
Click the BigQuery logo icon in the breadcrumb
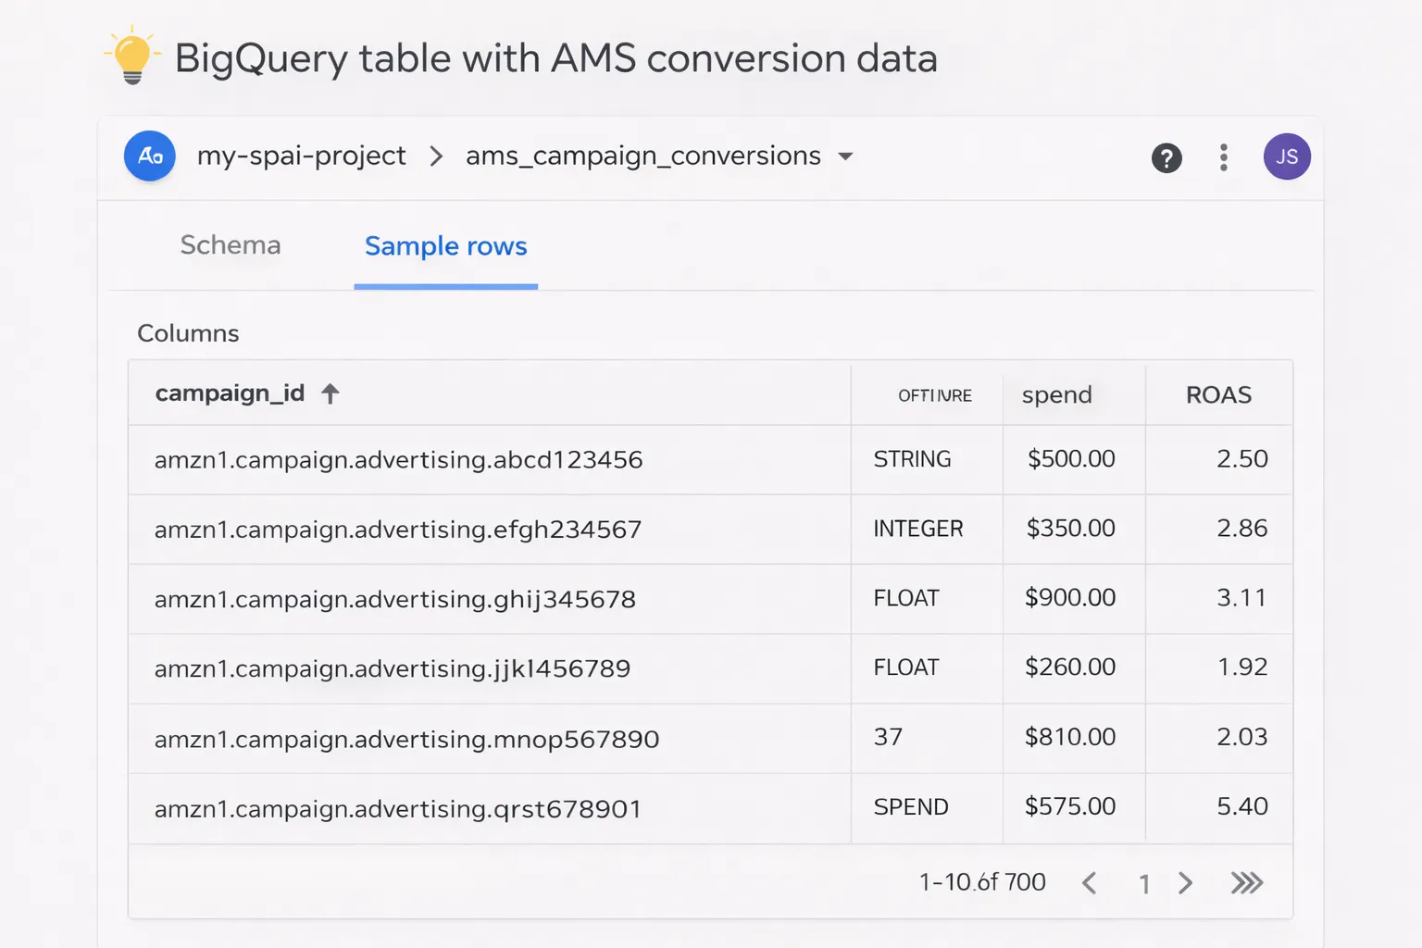[149, 156]
